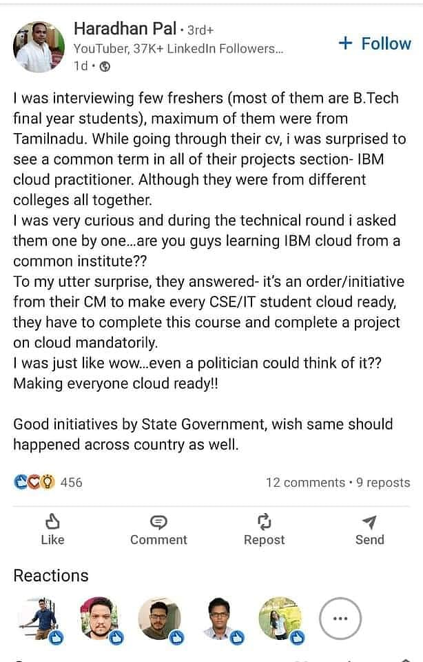423x662 pixels.
Task: Click the plus Follow button
Action: tap(375, 43)
